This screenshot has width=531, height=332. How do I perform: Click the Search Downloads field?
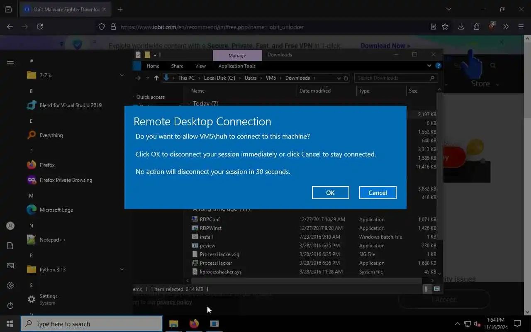click(396, 78)
